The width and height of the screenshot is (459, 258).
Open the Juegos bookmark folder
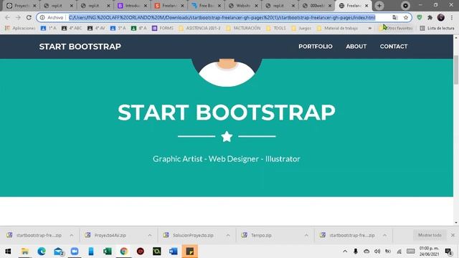coord(301,28)
